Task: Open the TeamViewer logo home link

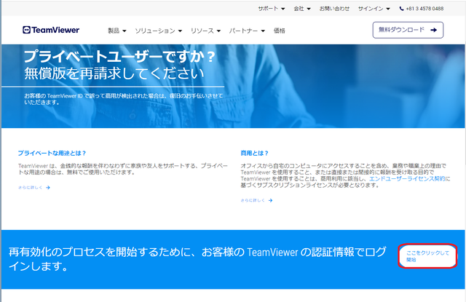Action: pos(51,30)
